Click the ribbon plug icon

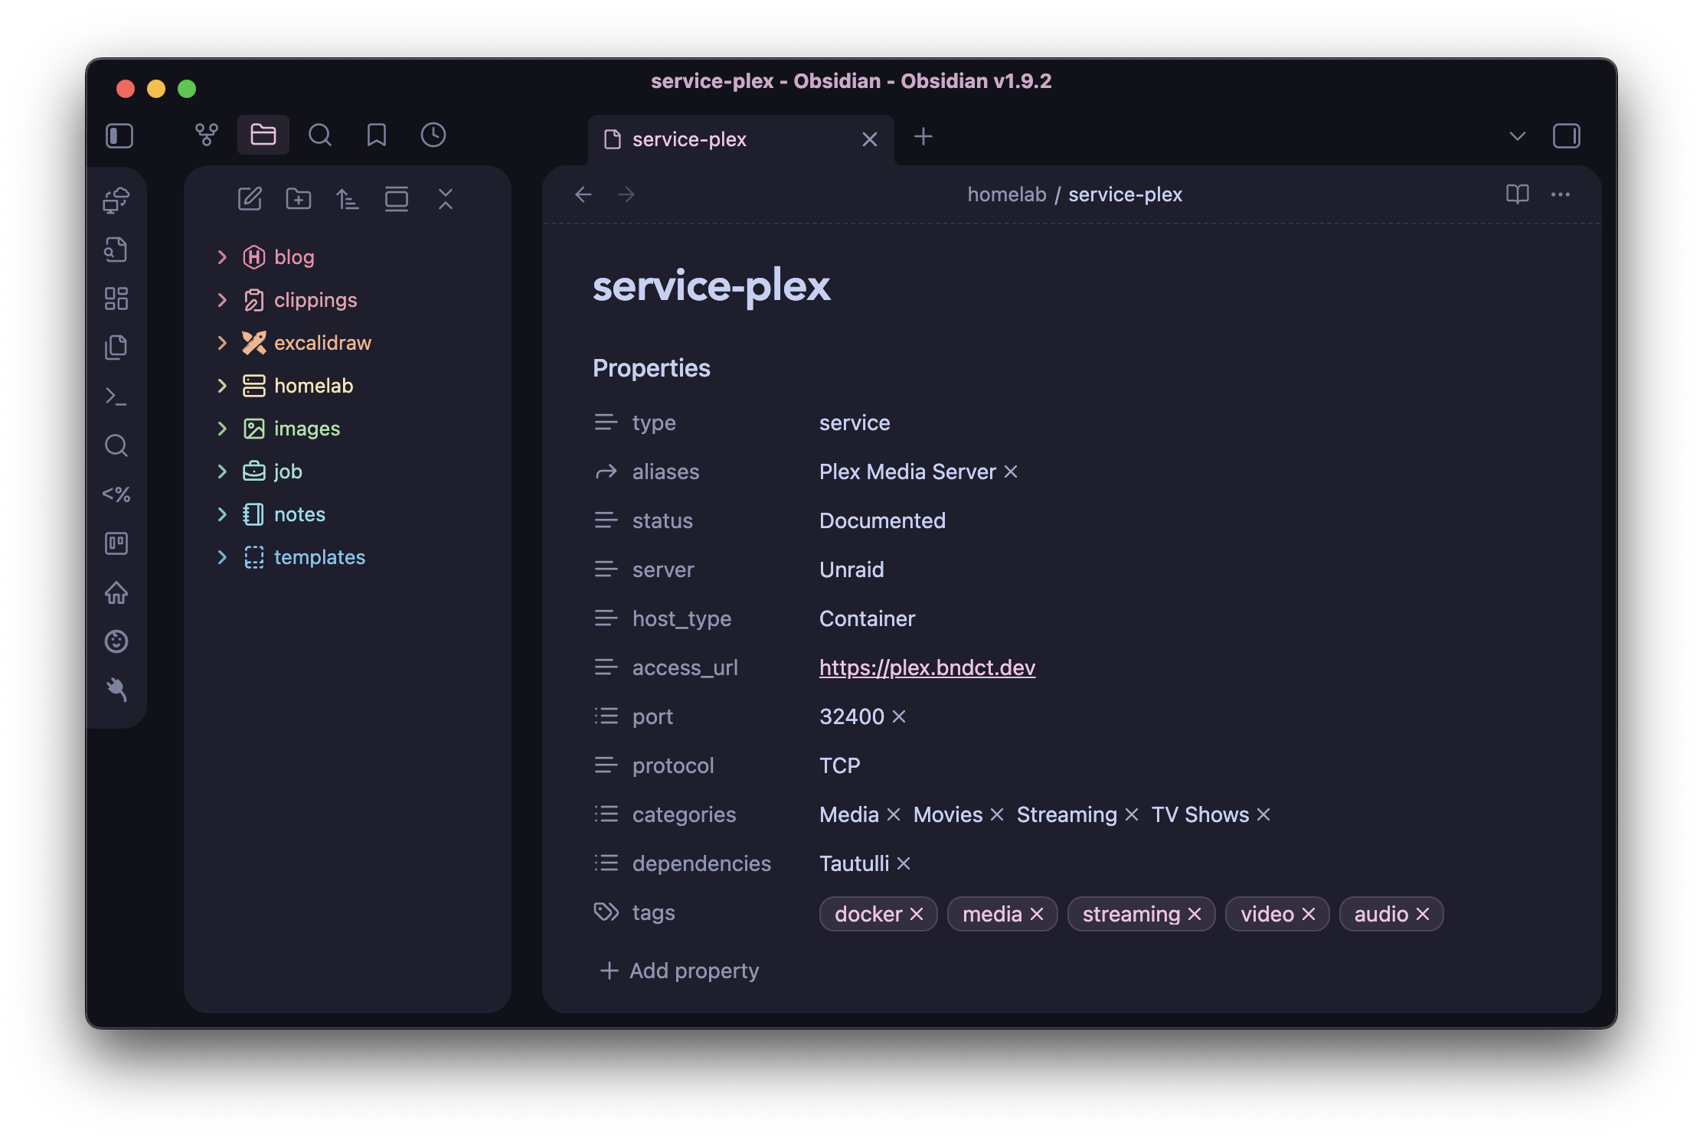[x=116, y=690]
